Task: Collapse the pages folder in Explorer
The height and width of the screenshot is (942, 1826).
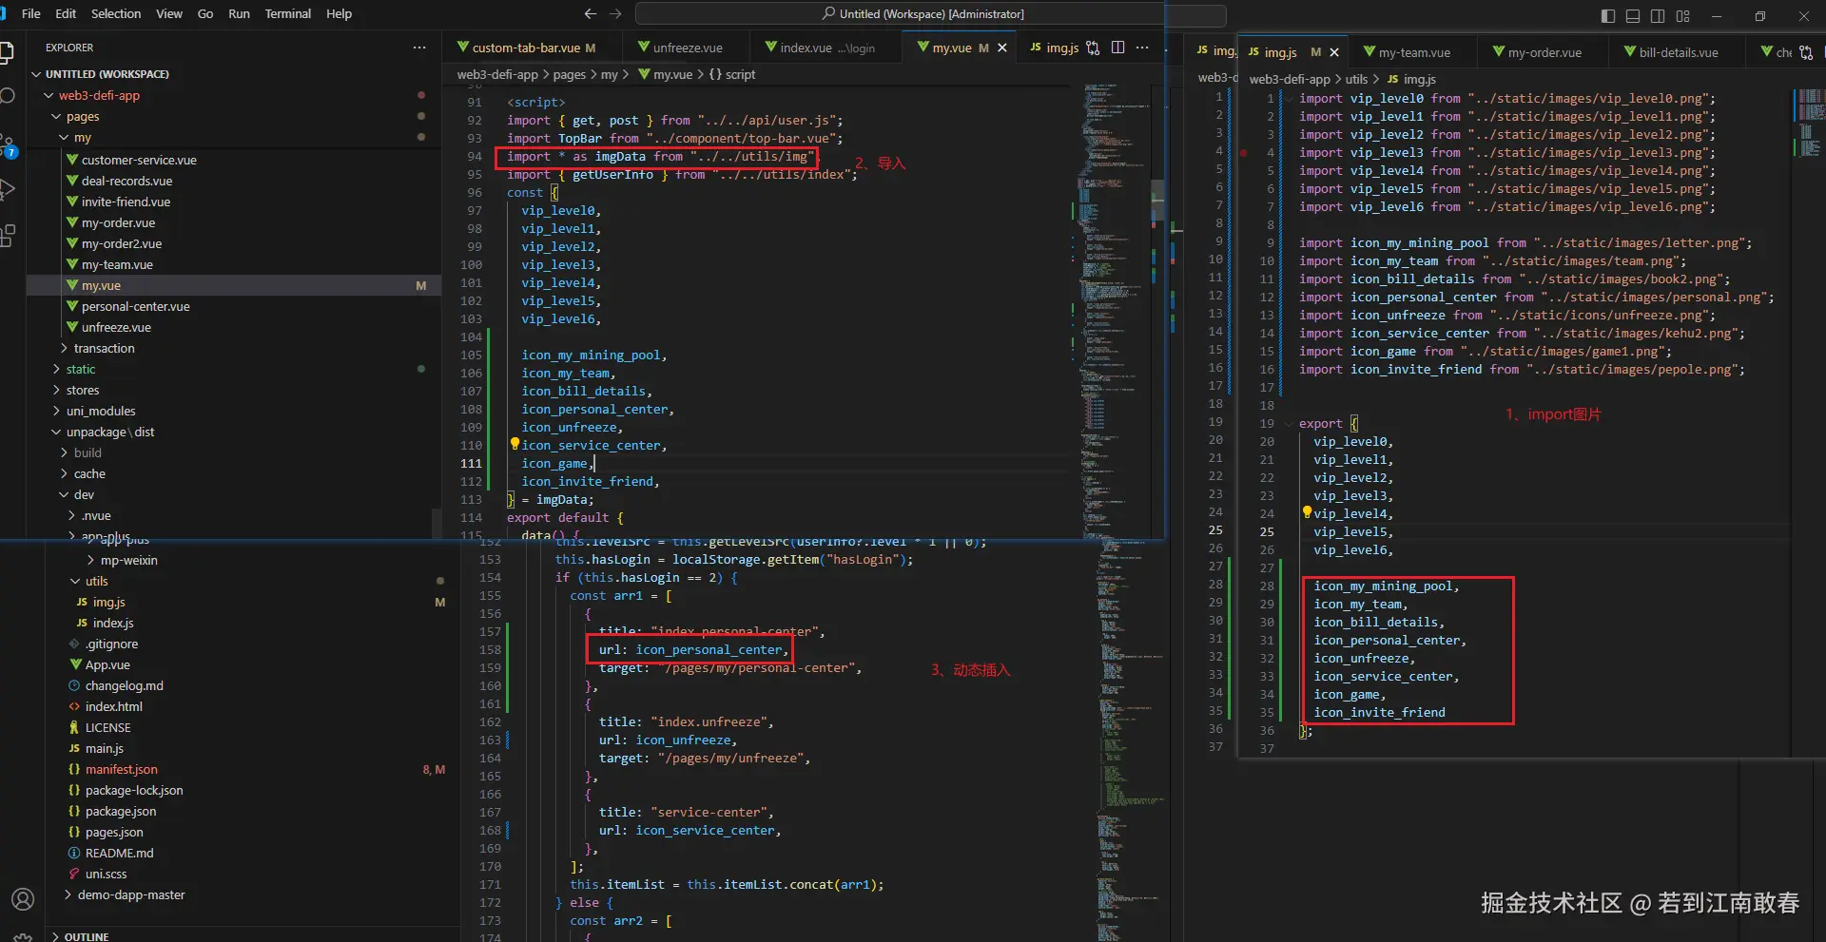Action: point(56,116)
